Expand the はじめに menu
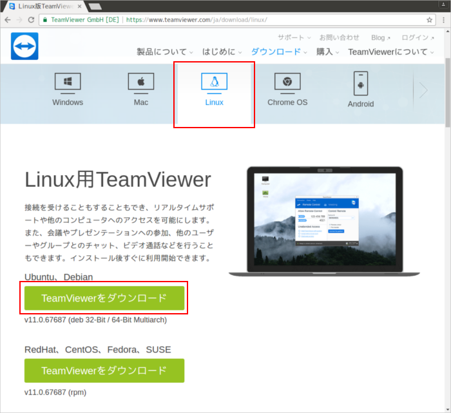Image resolution: width=451 pixels, height=413 pixels. 222,52
